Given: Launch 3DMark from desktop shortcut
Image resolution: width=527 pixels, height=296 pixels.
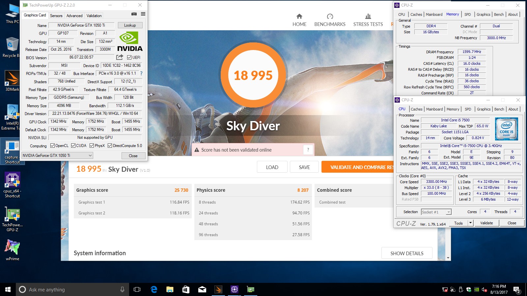Looking at the screenshot, I should [12, 81].
